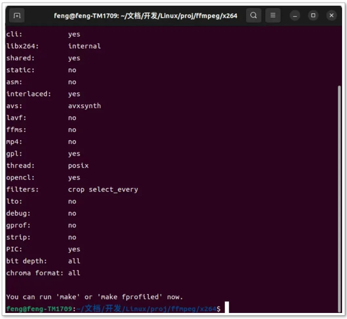Image resolution: width=347 pixels, height=319 pixels.
Task: Click the terminal vertical scrollbar
Action: (339, 198)
